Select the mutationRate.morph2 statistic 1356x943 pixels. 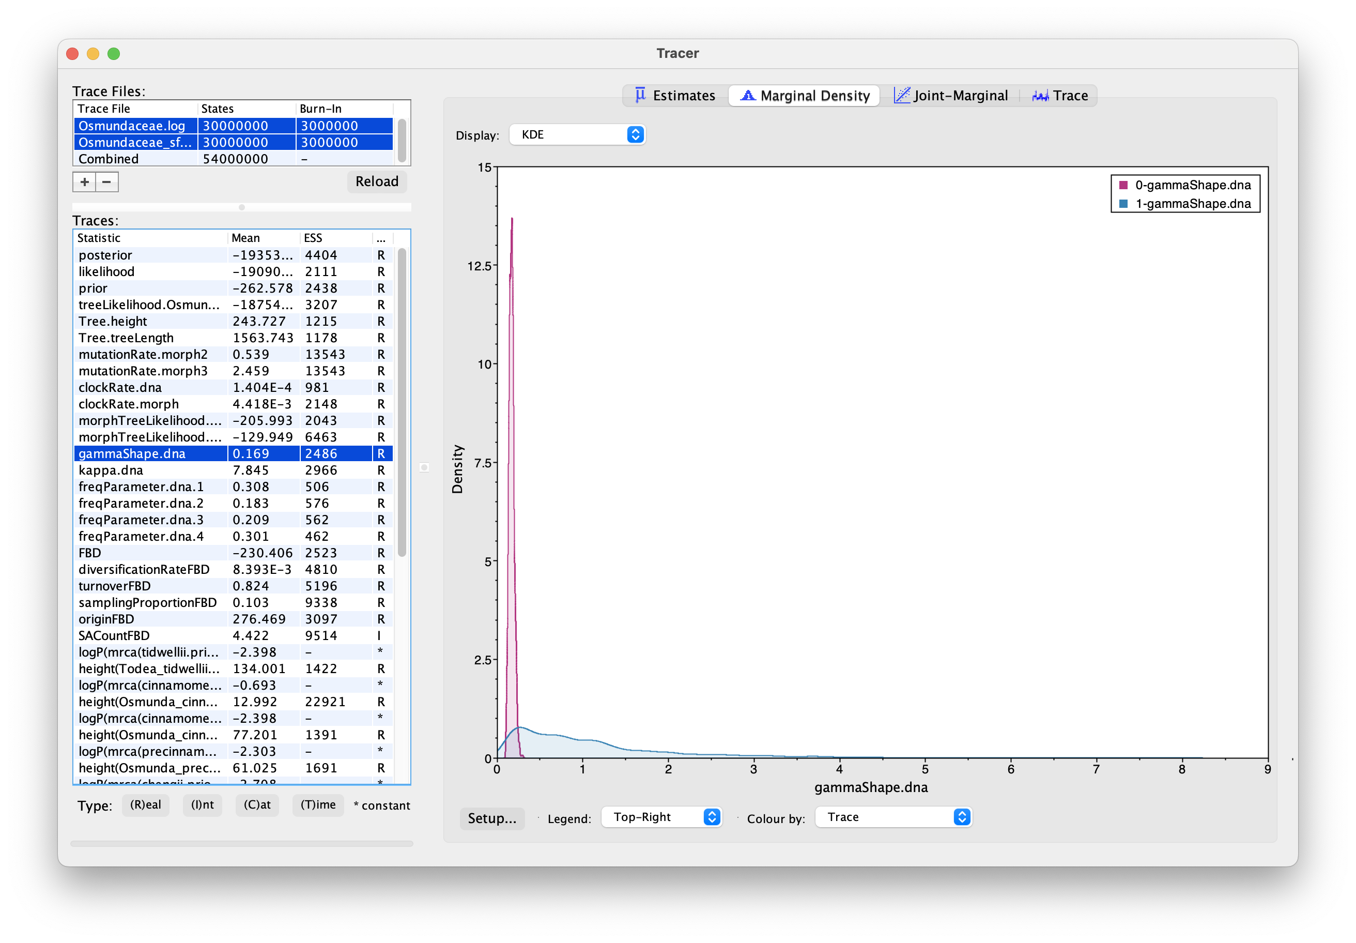point(233,355)
